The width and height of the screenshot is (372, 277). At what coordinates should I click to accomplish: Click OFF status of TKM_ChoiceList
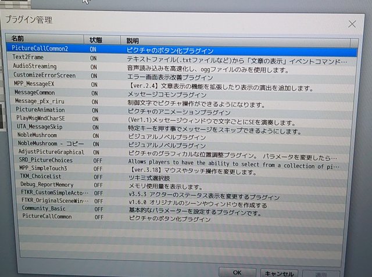point(98,177)
